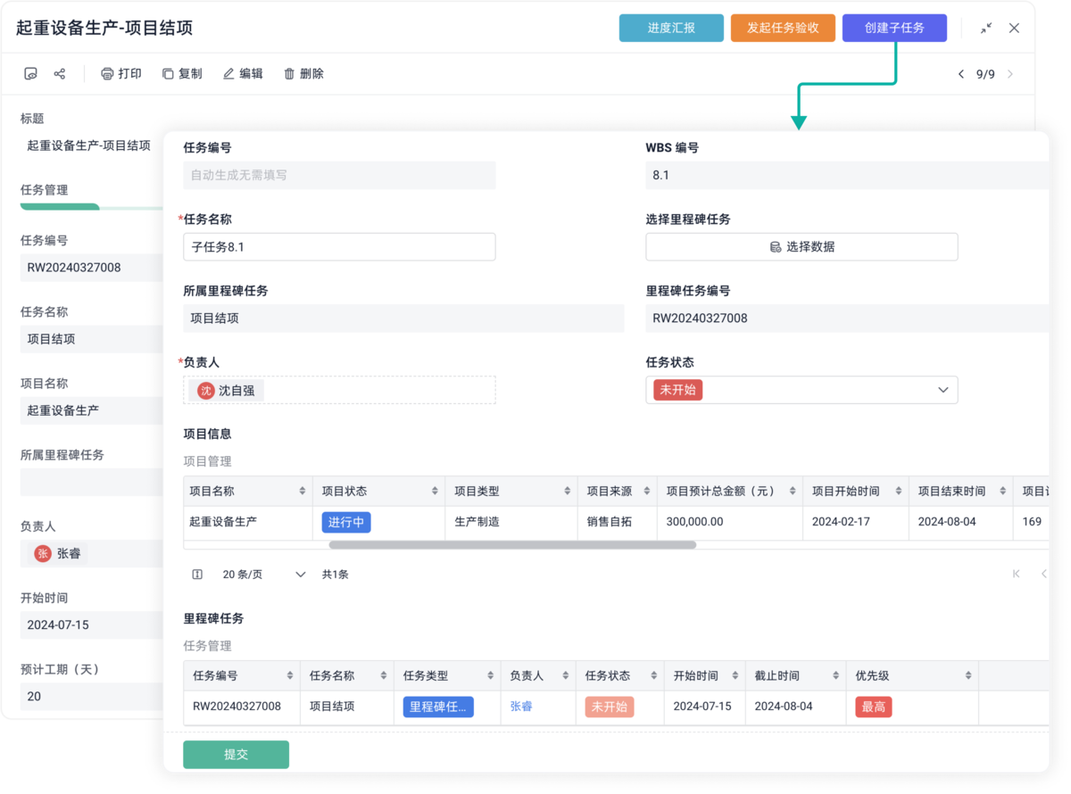Click the share icon in toolbar

click(60, 74)
